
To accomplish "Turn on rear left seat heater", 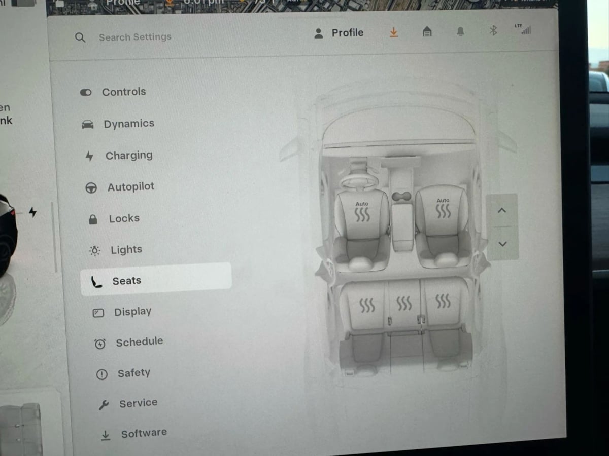I will 367,305.
